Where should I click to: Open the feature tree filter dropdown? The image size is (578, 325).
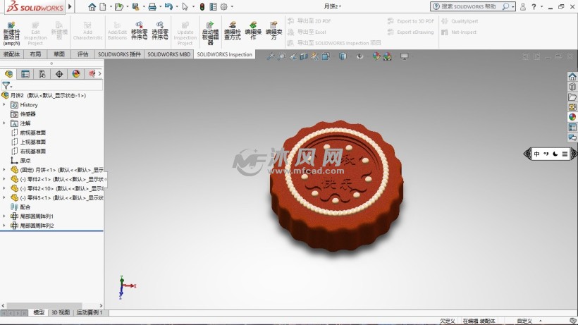[x=7, y=85]
